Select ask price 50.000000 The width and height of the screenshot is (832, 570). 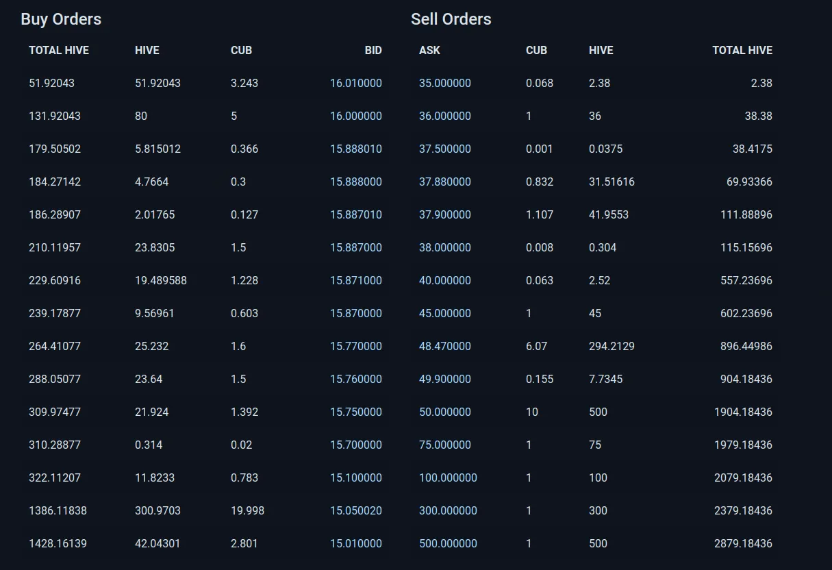tap(445, 412)
